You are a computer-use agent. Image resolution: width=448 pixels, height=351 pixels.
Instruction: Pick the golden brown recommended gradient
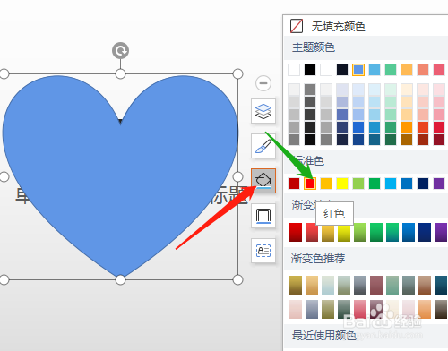tap(296, 286)
